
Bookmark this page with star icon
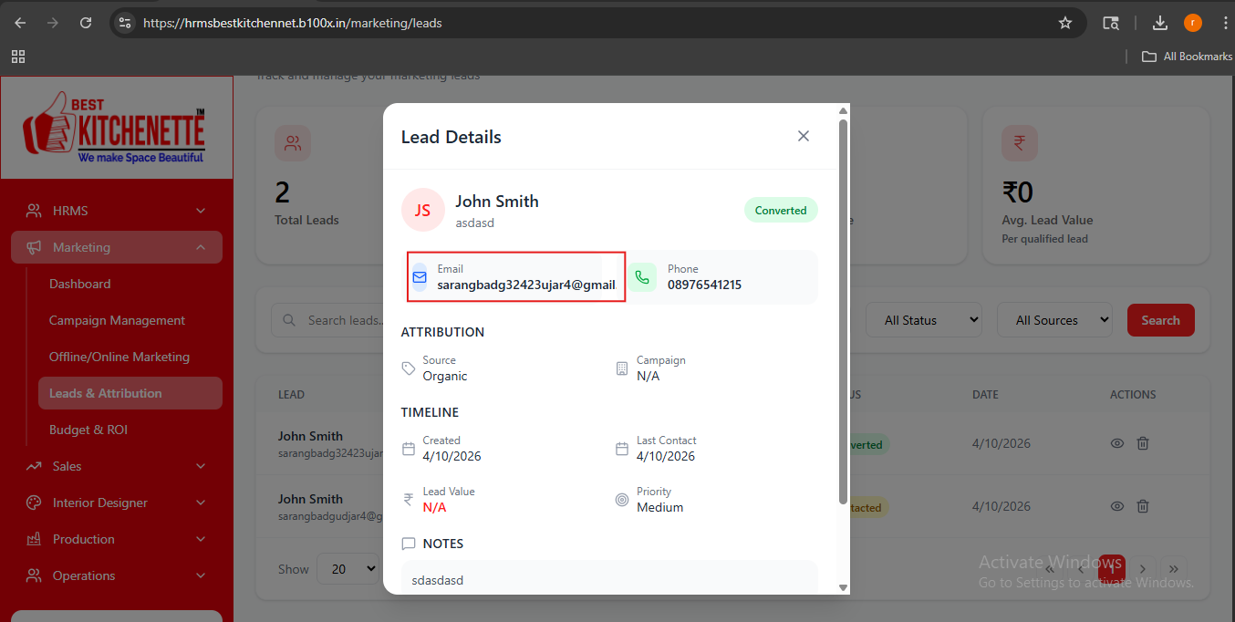pos(1064,23)
